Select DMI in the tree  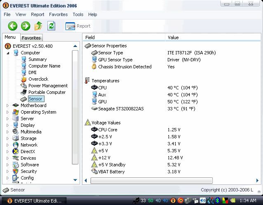33,72
